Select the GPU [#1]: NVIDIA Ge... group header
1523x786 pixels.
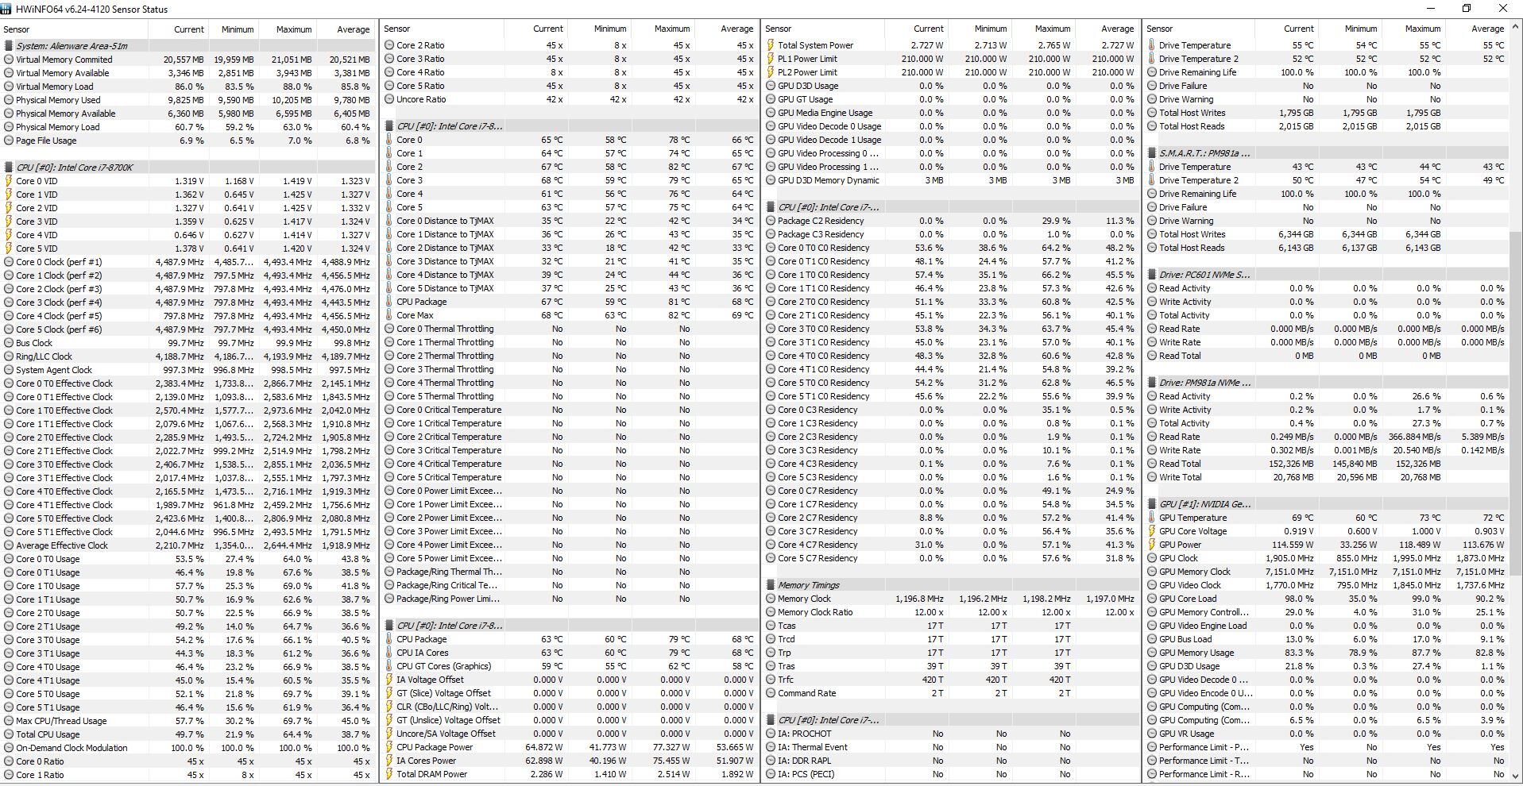1327,504
